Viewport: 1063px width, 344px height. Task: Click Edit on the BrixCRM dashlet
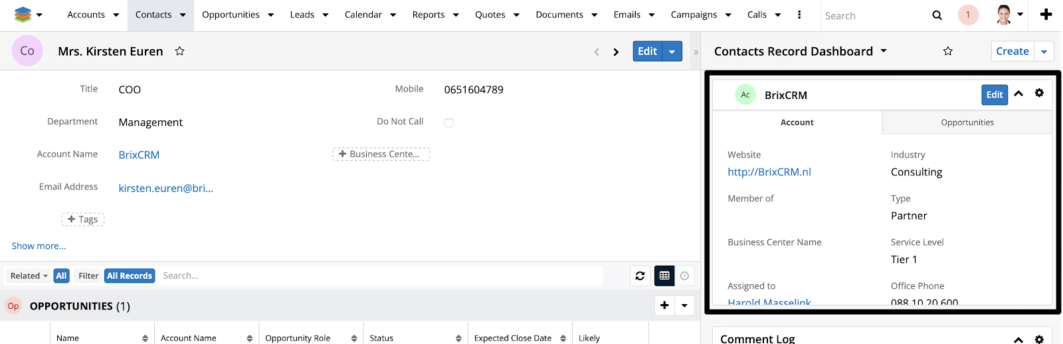tap(995, 94)
